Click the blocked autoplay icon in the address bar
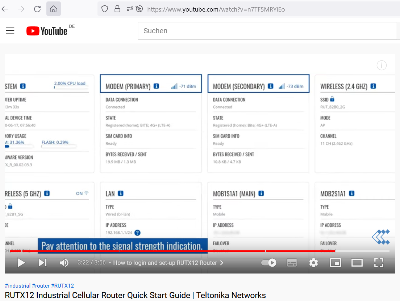The height and width of the screenshot is (301, 400). [139, 9]
